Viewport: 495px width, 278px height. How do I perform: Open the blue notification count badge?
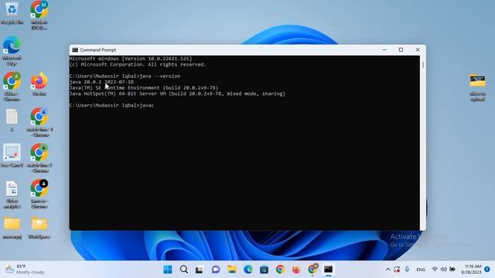[487, 270]
